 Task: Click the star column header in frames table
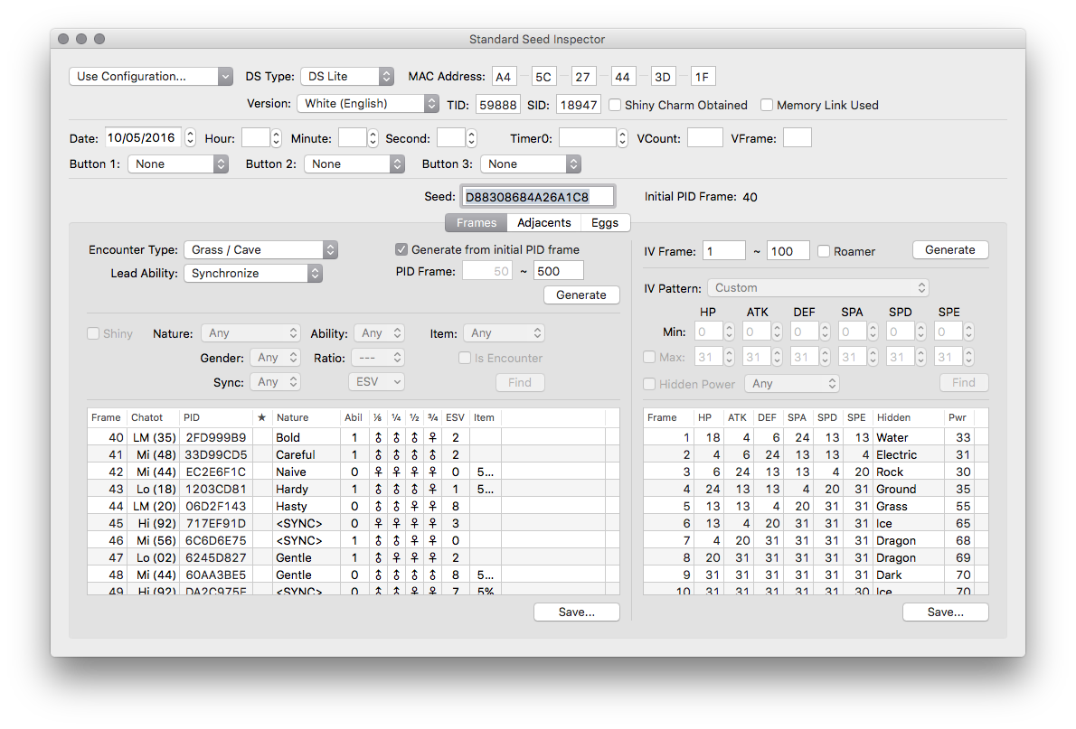(x=262, y=417)
